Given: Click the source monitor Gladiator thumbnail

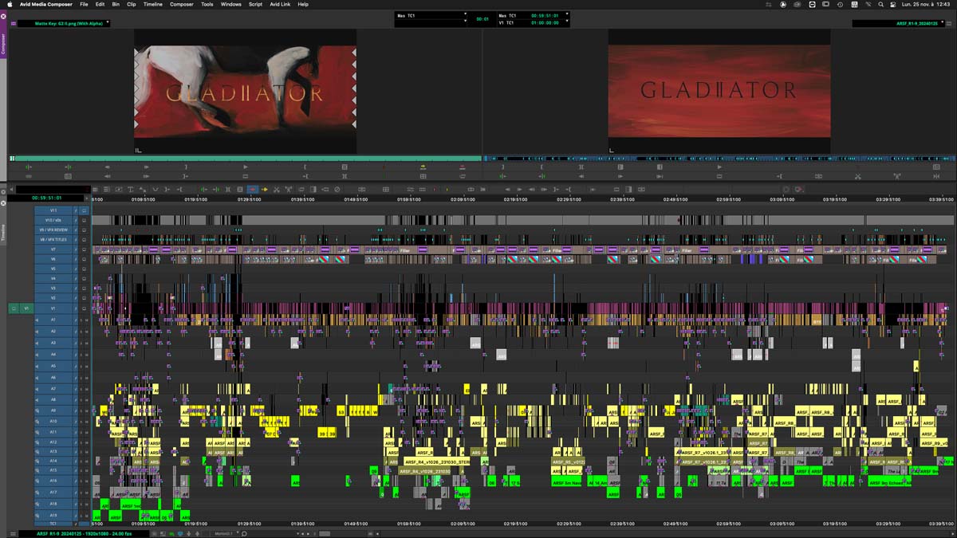Looking at the screenshot, I should pos(245,92).
